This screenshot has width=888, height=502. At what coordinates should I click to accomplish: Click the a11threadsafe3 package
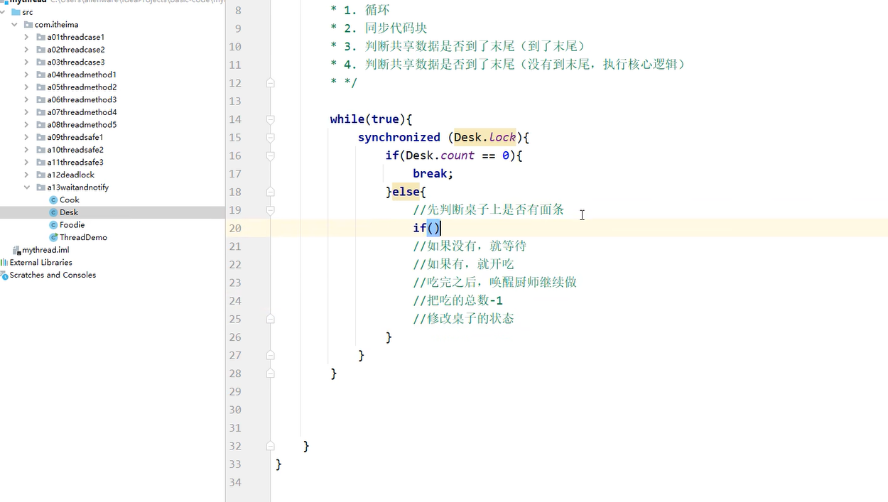(75, 163)
